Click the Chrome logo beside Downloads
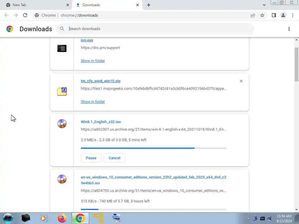The width and height of the screenshot is (299, 224). [10, 29]
